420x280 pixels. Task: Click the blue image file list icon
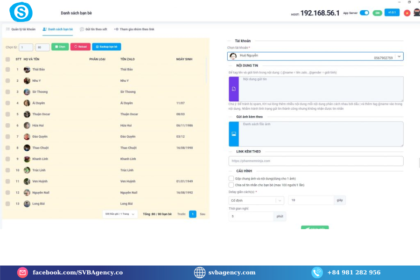pyautogui.click(x=233, y=134)
